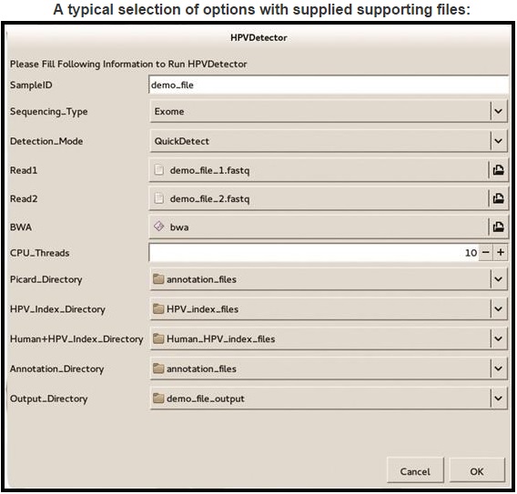Screen dimensions: 517x494
Task: Click the SampleID text field
Action: (x=329, y=85)
